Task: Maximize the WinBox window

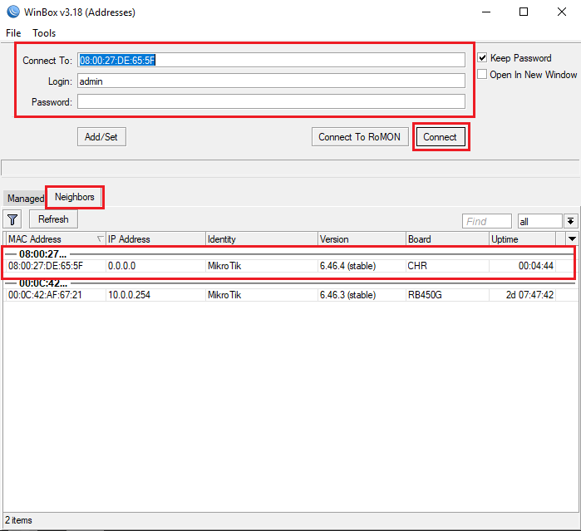Action: [x=523, y=12]
